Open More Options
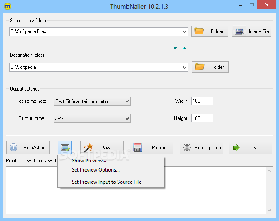The height and width of the screenshot is (221, 279). point(201,148)
